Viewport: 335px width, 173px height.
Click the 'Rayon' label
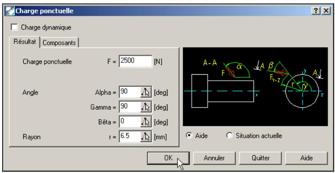pyautogui.click(x=32, y=137)
